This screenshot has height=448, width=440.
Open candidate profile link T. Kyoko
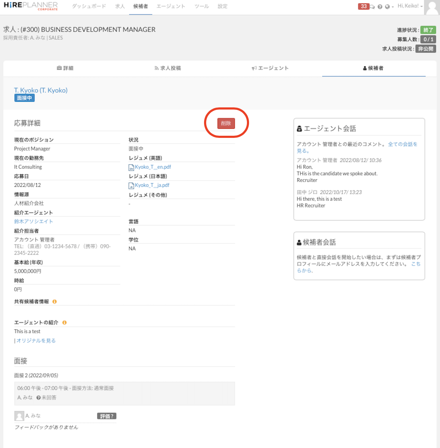coord(41,90)
